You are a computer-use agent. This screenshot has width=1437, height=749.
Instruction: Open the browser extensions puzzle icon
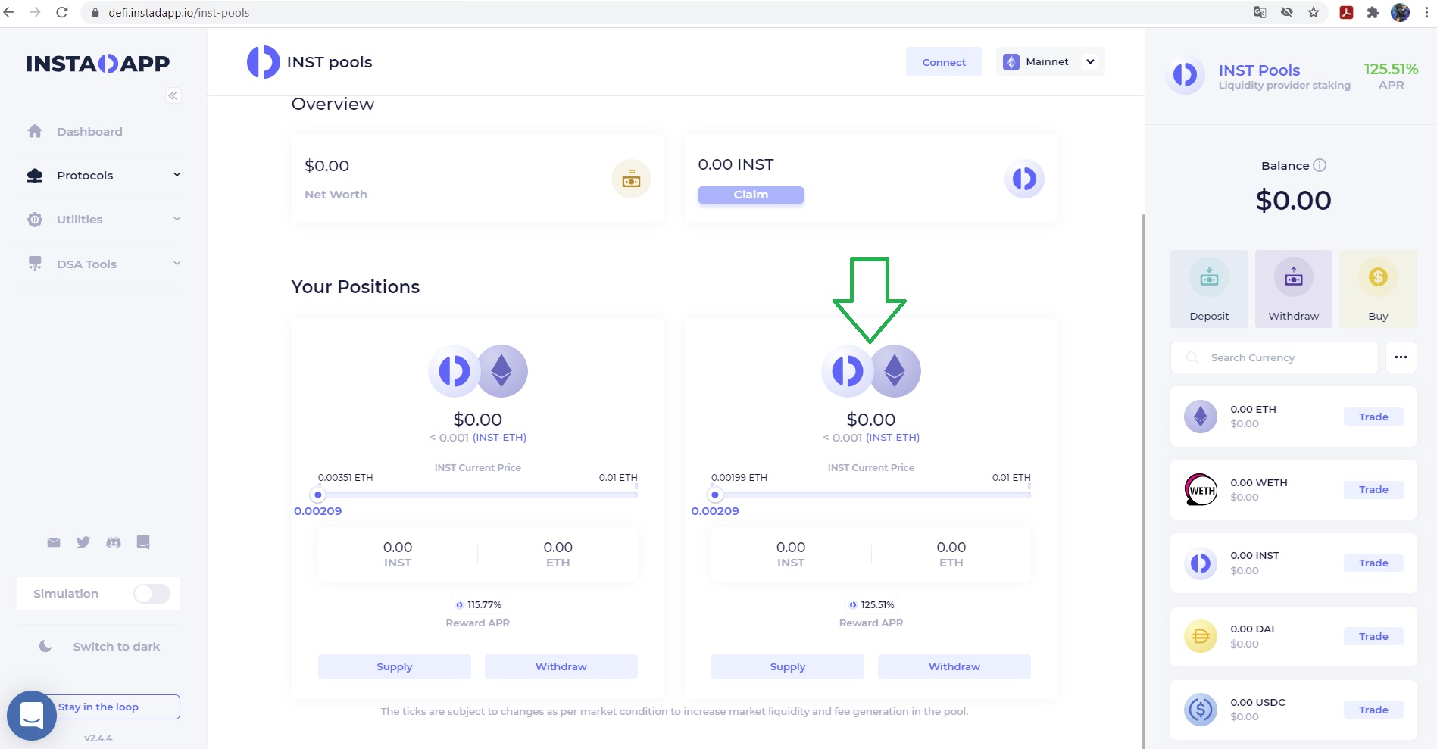tap(1373, 12)
